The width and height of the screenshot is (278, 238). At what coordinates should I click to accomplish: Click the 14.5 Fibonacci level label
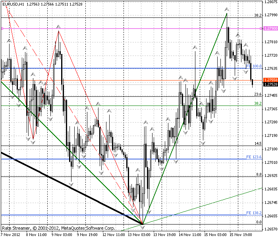coord(258,144)
